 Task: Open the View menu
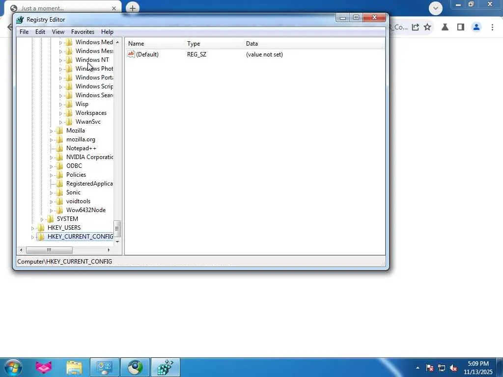58,32
